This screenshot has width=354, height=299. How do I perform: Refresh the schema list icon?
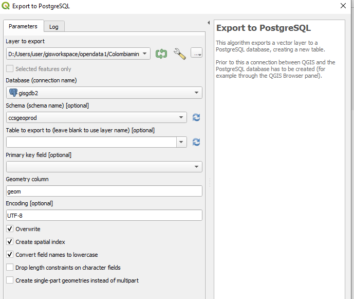coord(196,117)
